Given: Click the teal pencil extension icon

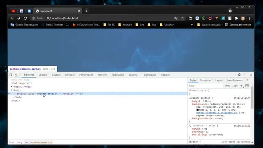Looking at the screenshot, I should pyautogui.click(x=223, y=18).
